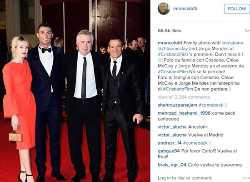This screenshot has width=250, height=182.
Task: Open mehrzad_hashemi_1996 commenter profile
Action: click(184, 113)
